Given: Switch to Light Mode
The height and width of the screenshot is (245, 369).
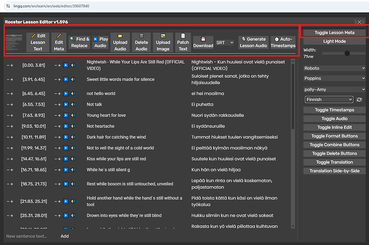Looking at the screenshot, I should pos(334,41).
